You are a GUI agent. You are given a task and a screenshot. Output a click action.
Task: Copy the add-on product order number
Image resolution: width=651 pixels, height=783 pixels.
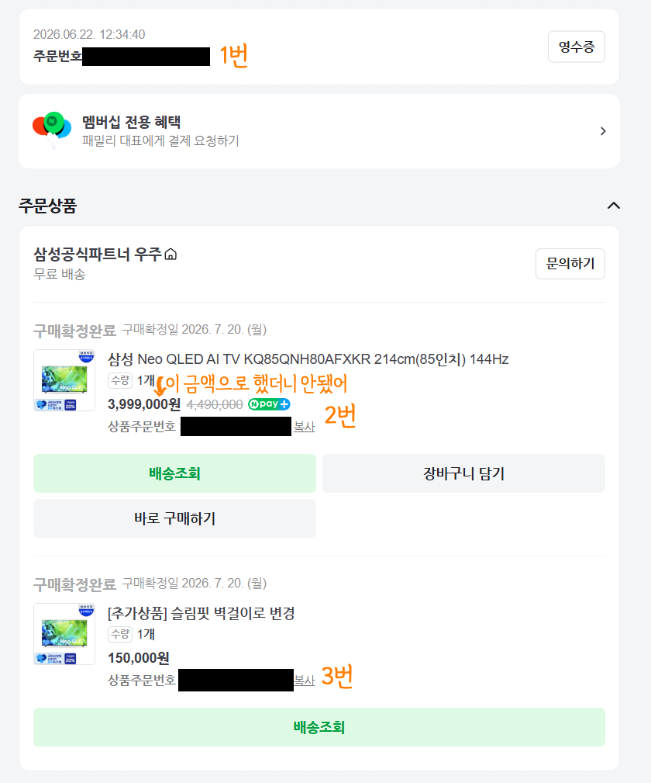coord(304,680)
